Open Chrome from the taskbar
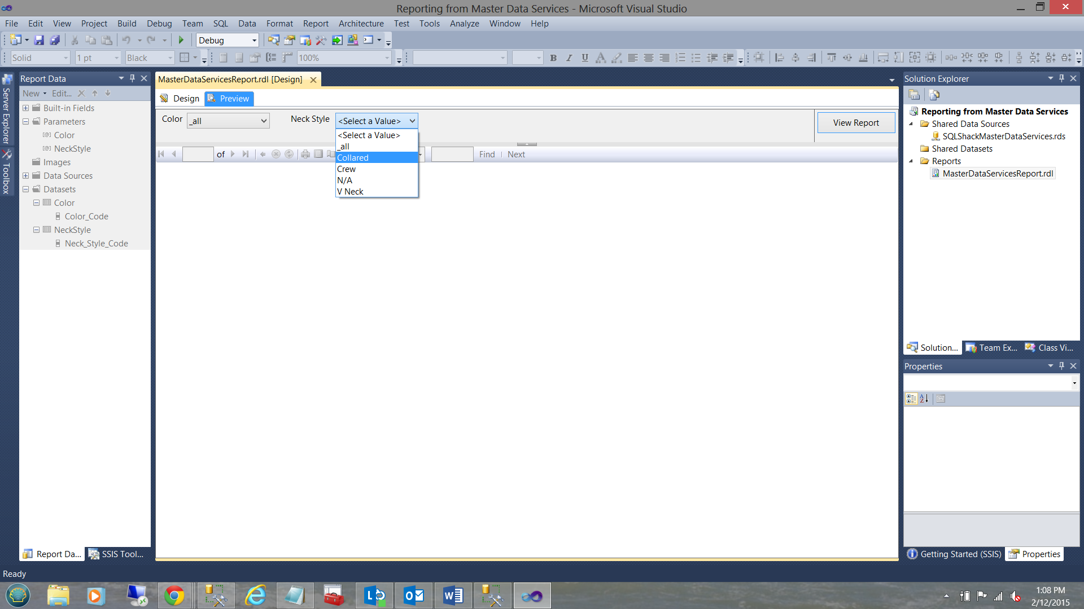Screen dimensions: 1084x609 [174, 595]
